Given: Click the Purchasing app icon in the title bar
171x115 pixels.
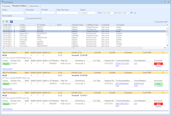Looking at the screenshot, I should tap(2, 2).
